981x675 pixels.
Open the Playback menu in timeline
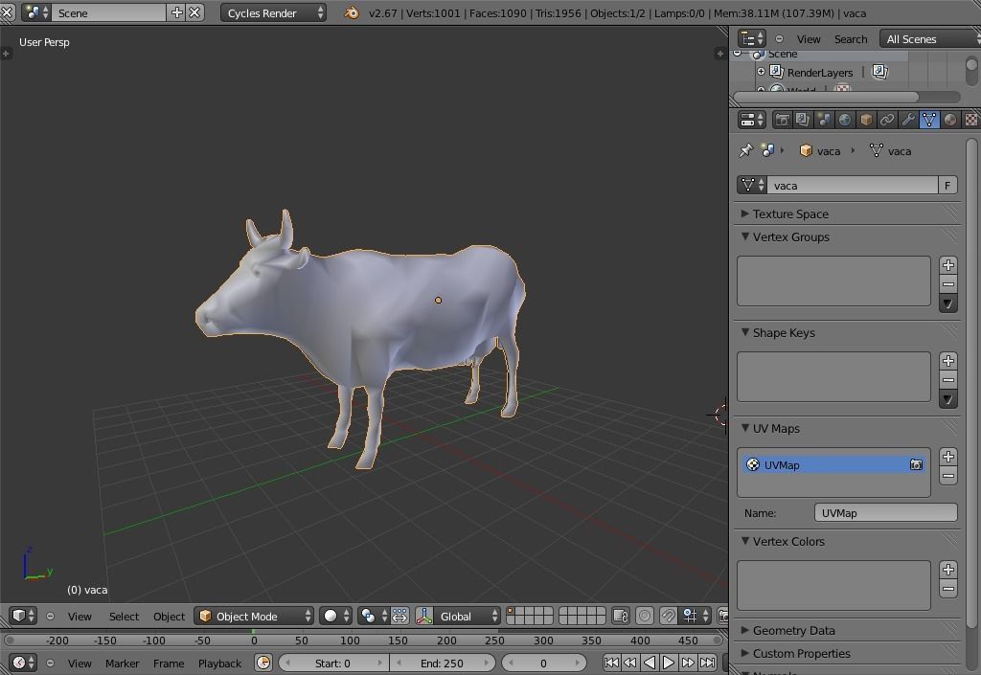coord(219,664)
